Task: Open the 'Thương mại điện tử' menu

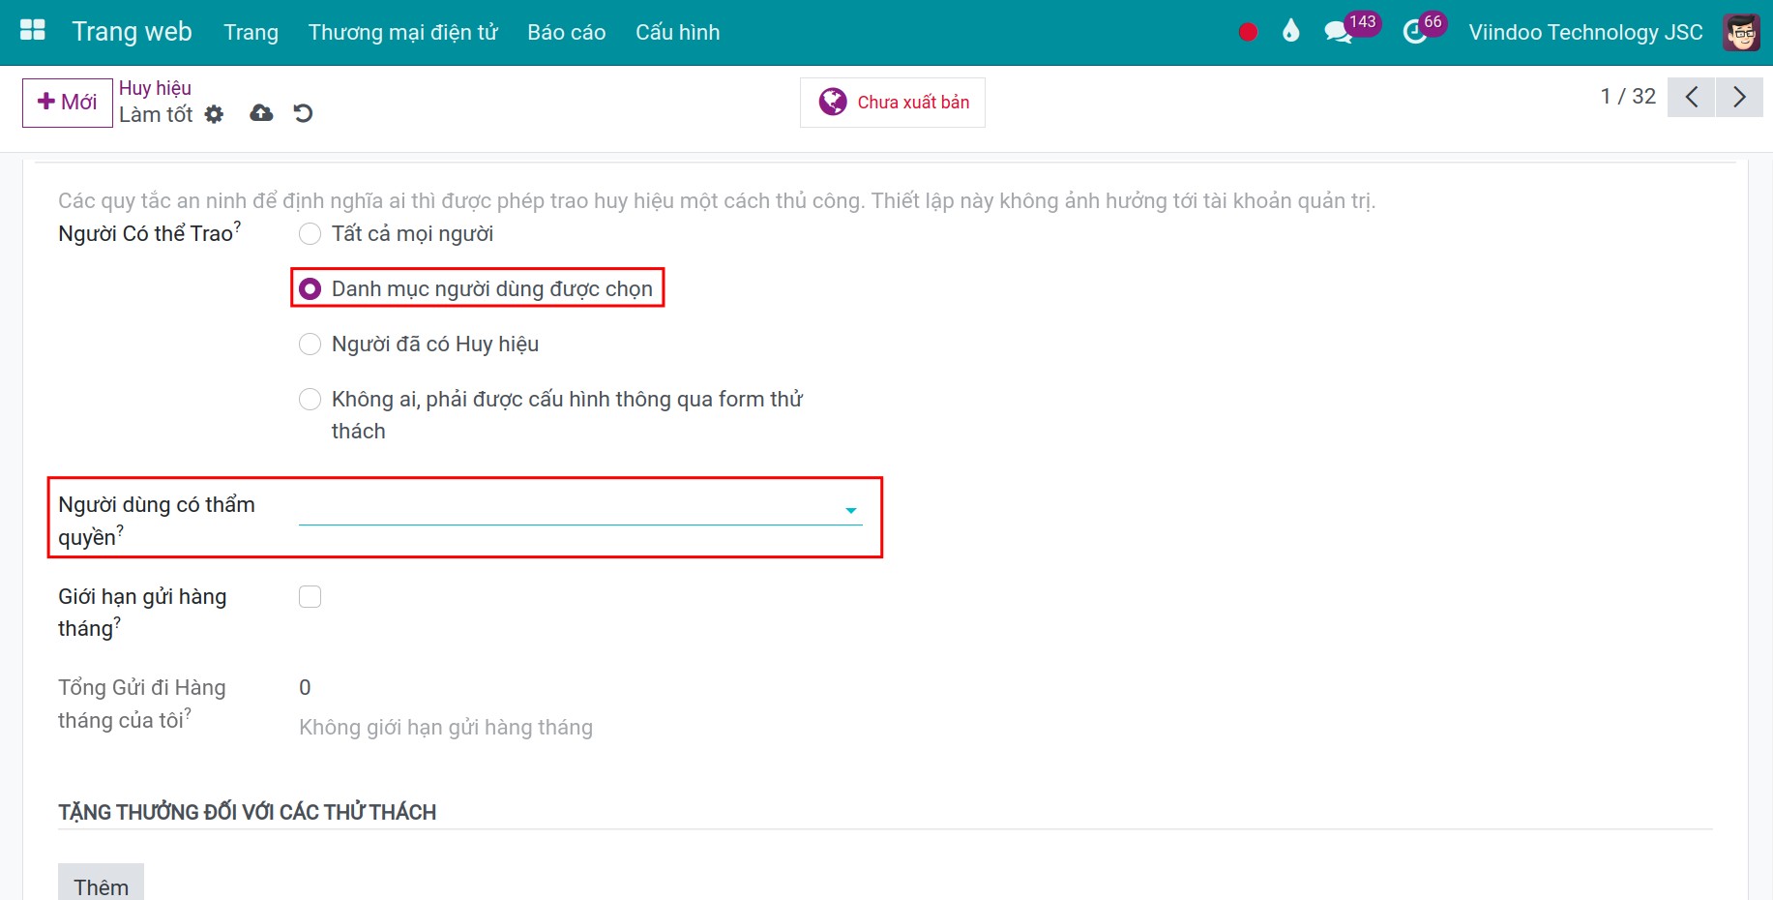Action: click(402, 32)
